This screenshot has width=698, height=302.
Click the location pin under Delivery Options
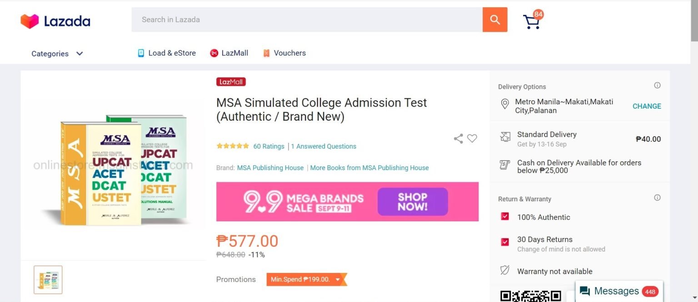point(505,104)
